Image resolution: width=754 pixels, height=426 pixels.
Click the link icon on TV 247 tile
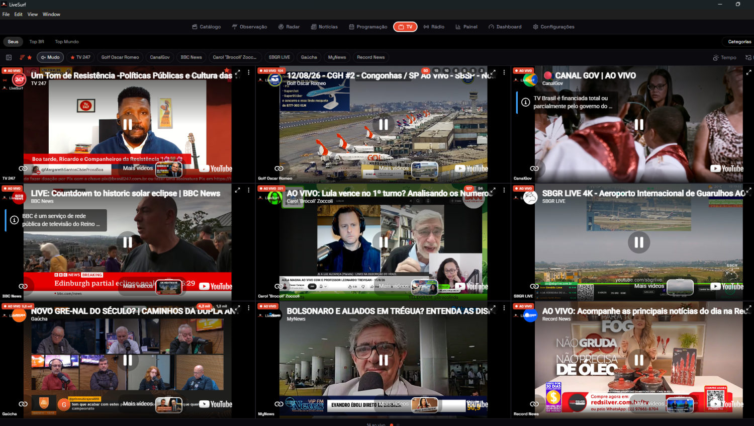(x=23, y=168)
